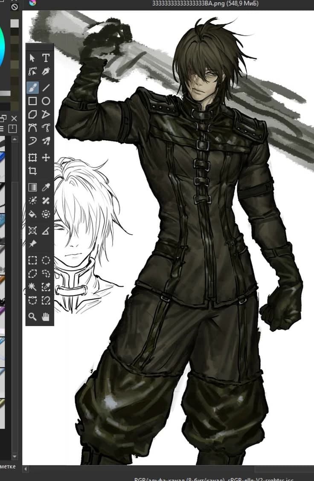Select the Ellipse shape tool
The width and height of the screenshot is (314, 481).
(x=46, y=101)
